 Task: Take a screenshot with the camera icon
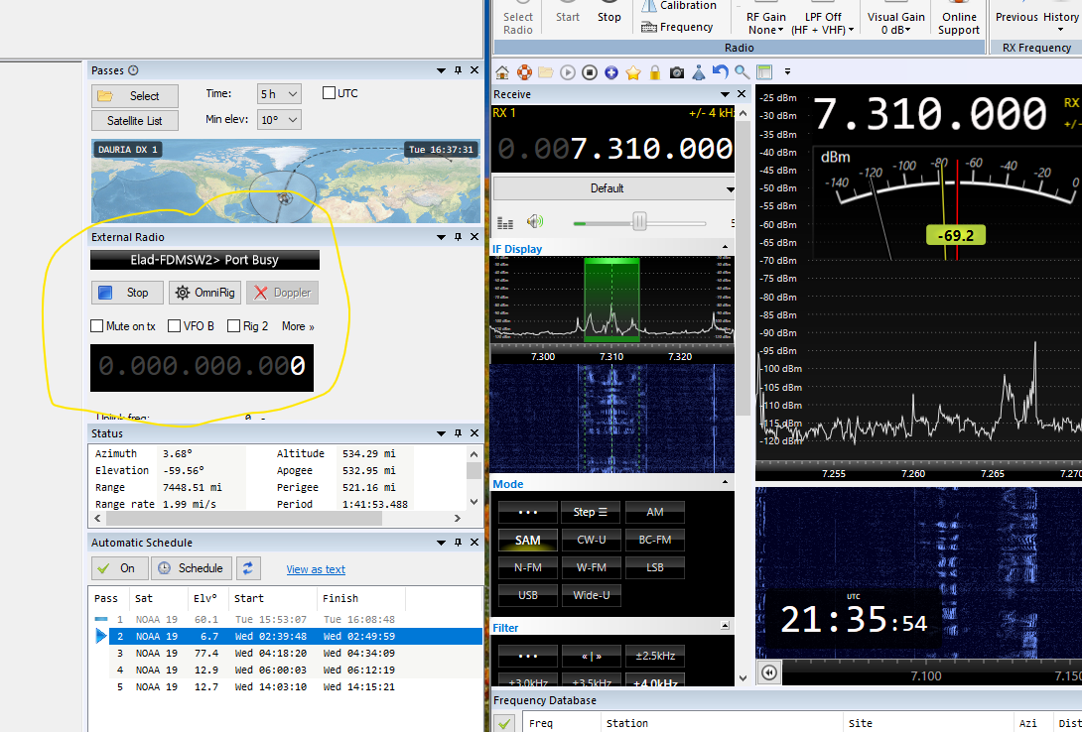pyautogui.click(x=677, y=72)
